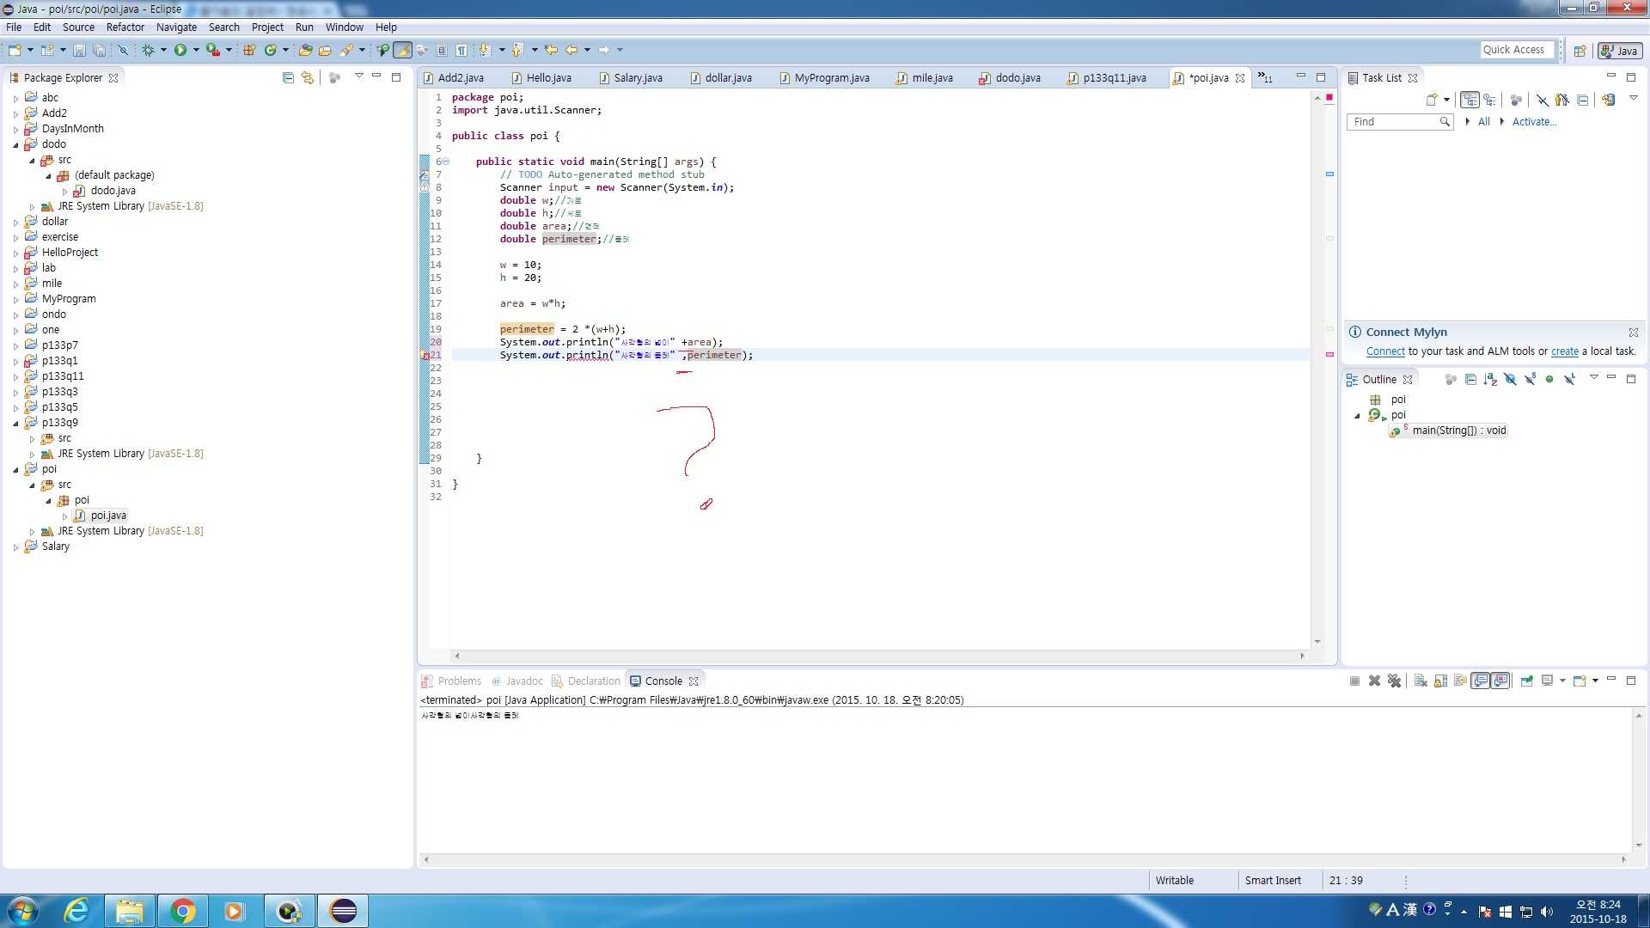Open Internet Explorer from the taskbar
The image size is (1650, 928).
click(77, 911)
